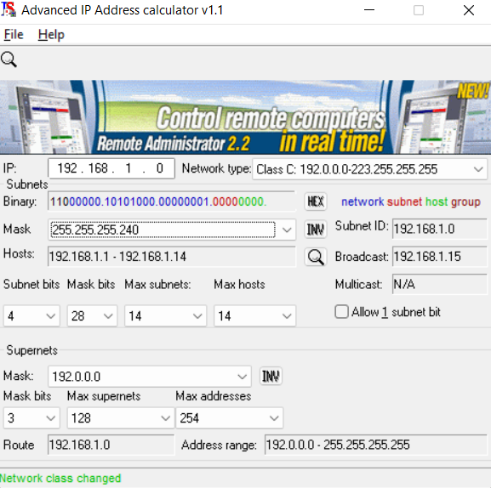Enable Allow 1 subnet bit checkbox
Screen dimensions: 491x488
tap(341, 312)
